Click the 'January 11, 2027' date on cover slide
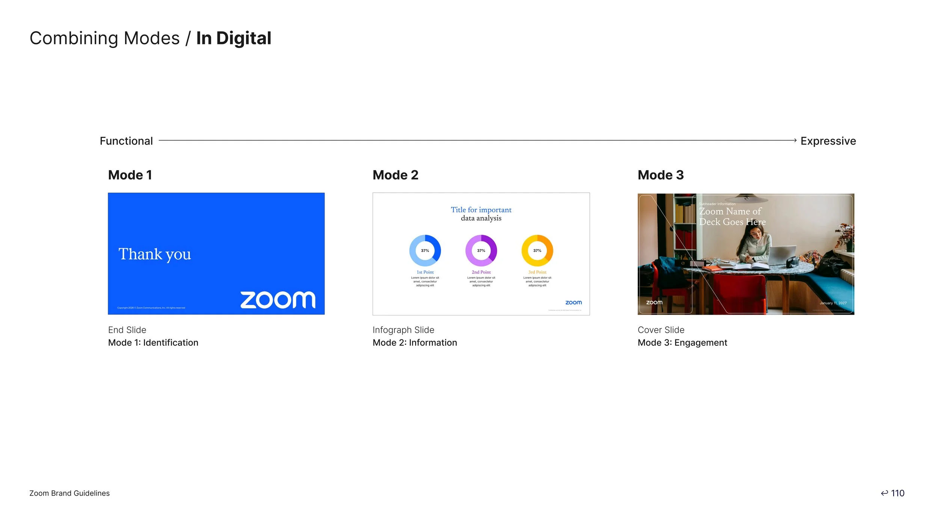The height and width of the screenshot is (528, 939). 833,303
